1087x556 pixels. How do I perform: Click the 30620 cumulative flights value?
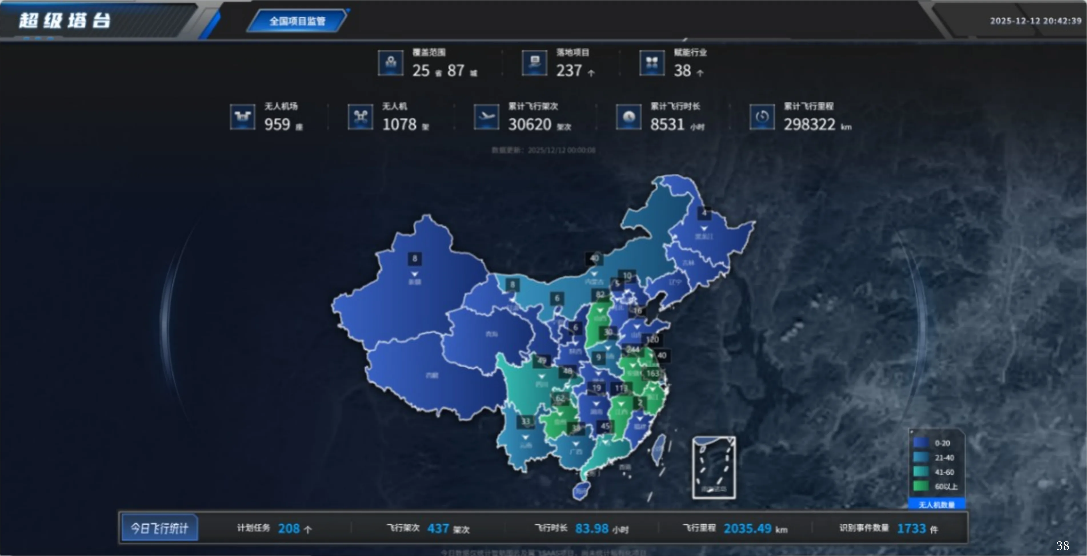click(x=530, y=124)
